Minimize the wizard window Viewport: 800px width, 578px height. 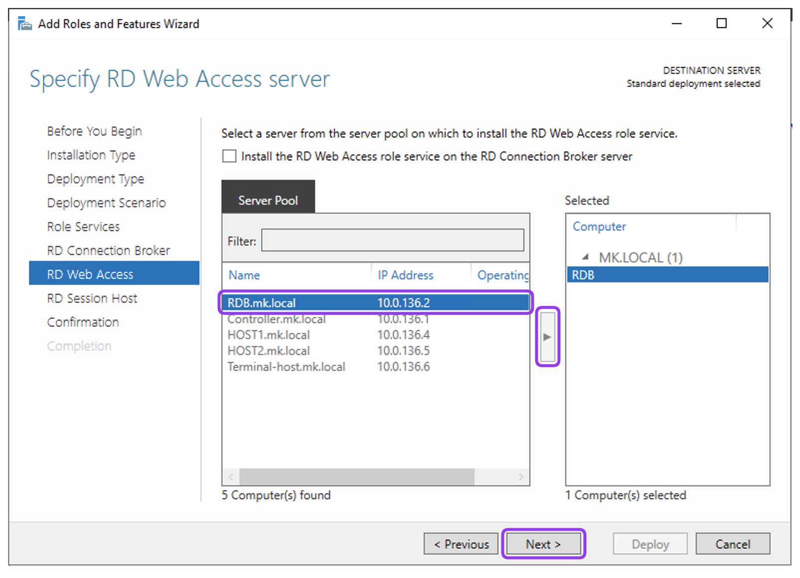click(x=676, y=23)
